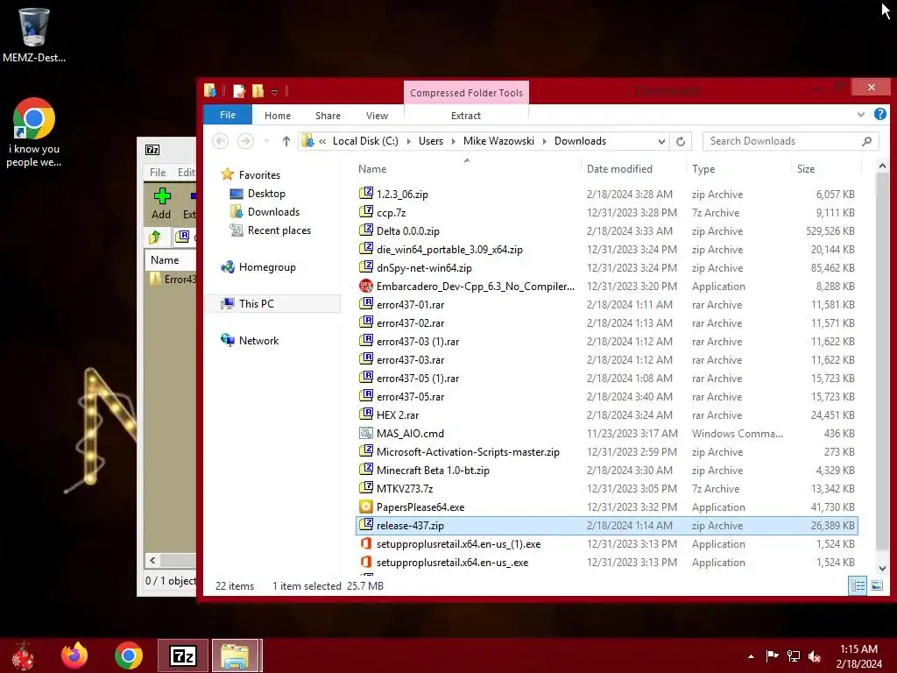Image resolution: width=897 pixels, height=673 pixels.
Task: Select the file Delta 0.0.0.zip
Action: click(x=606, y=231)
